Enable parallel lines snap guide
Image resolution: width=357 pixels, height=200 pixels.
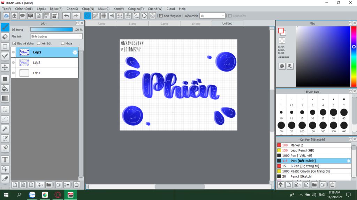click(x=96, y=16)
